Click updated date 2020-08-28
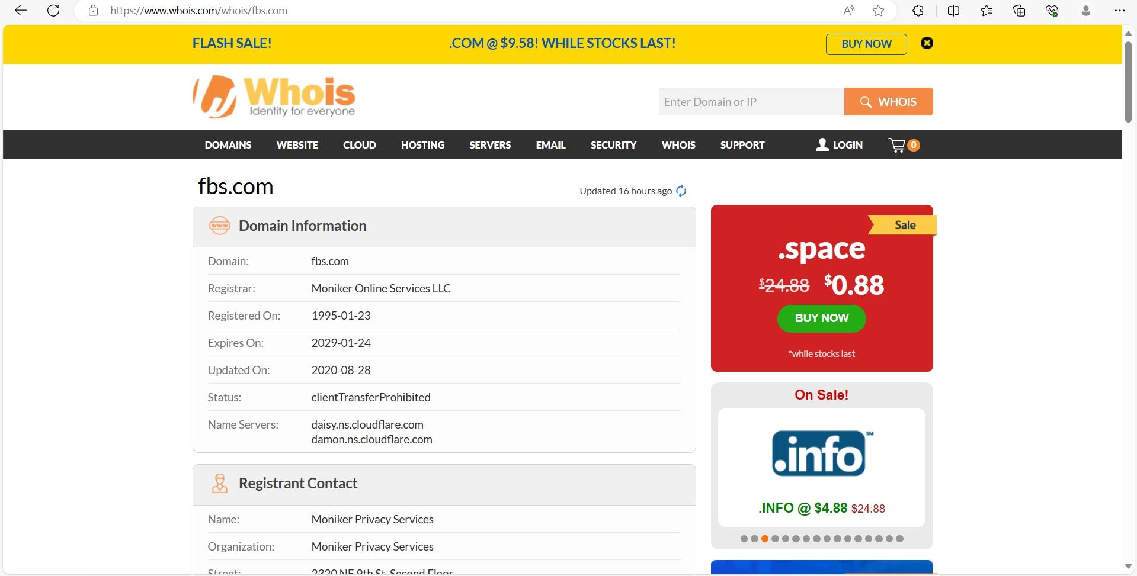Screen dimensions: 1137x576 point(341,370)
